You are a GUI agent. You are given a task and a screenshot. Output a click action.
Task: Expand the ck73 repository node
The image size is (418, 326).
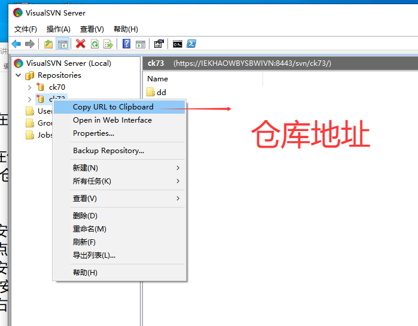pyautogui.click(x=29, y=99)
